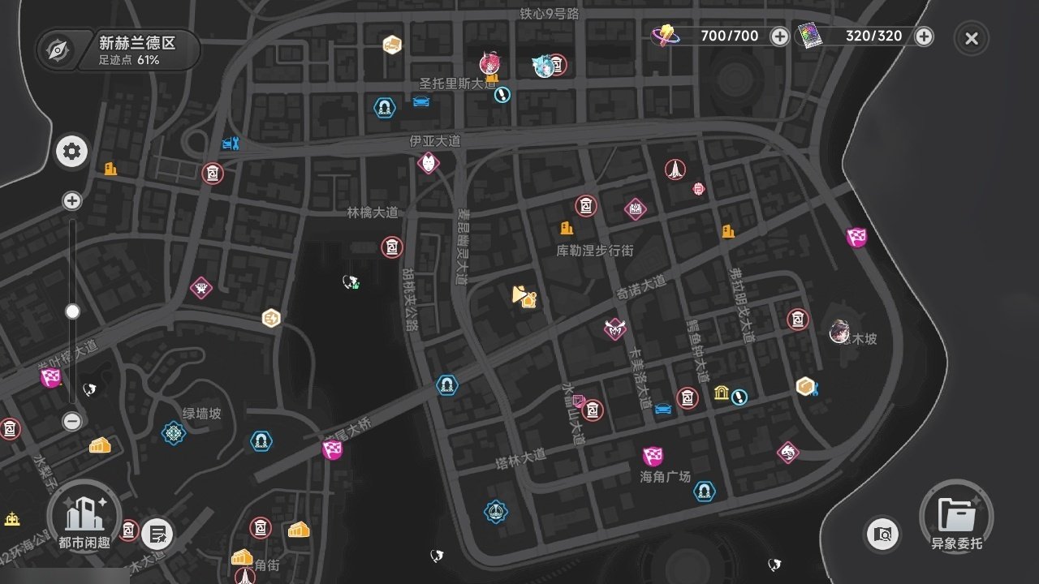This screenshot has height=584, width=1039.
Task: Open the notes icon next to 都市闲趣
Action: tap(157, 535)
